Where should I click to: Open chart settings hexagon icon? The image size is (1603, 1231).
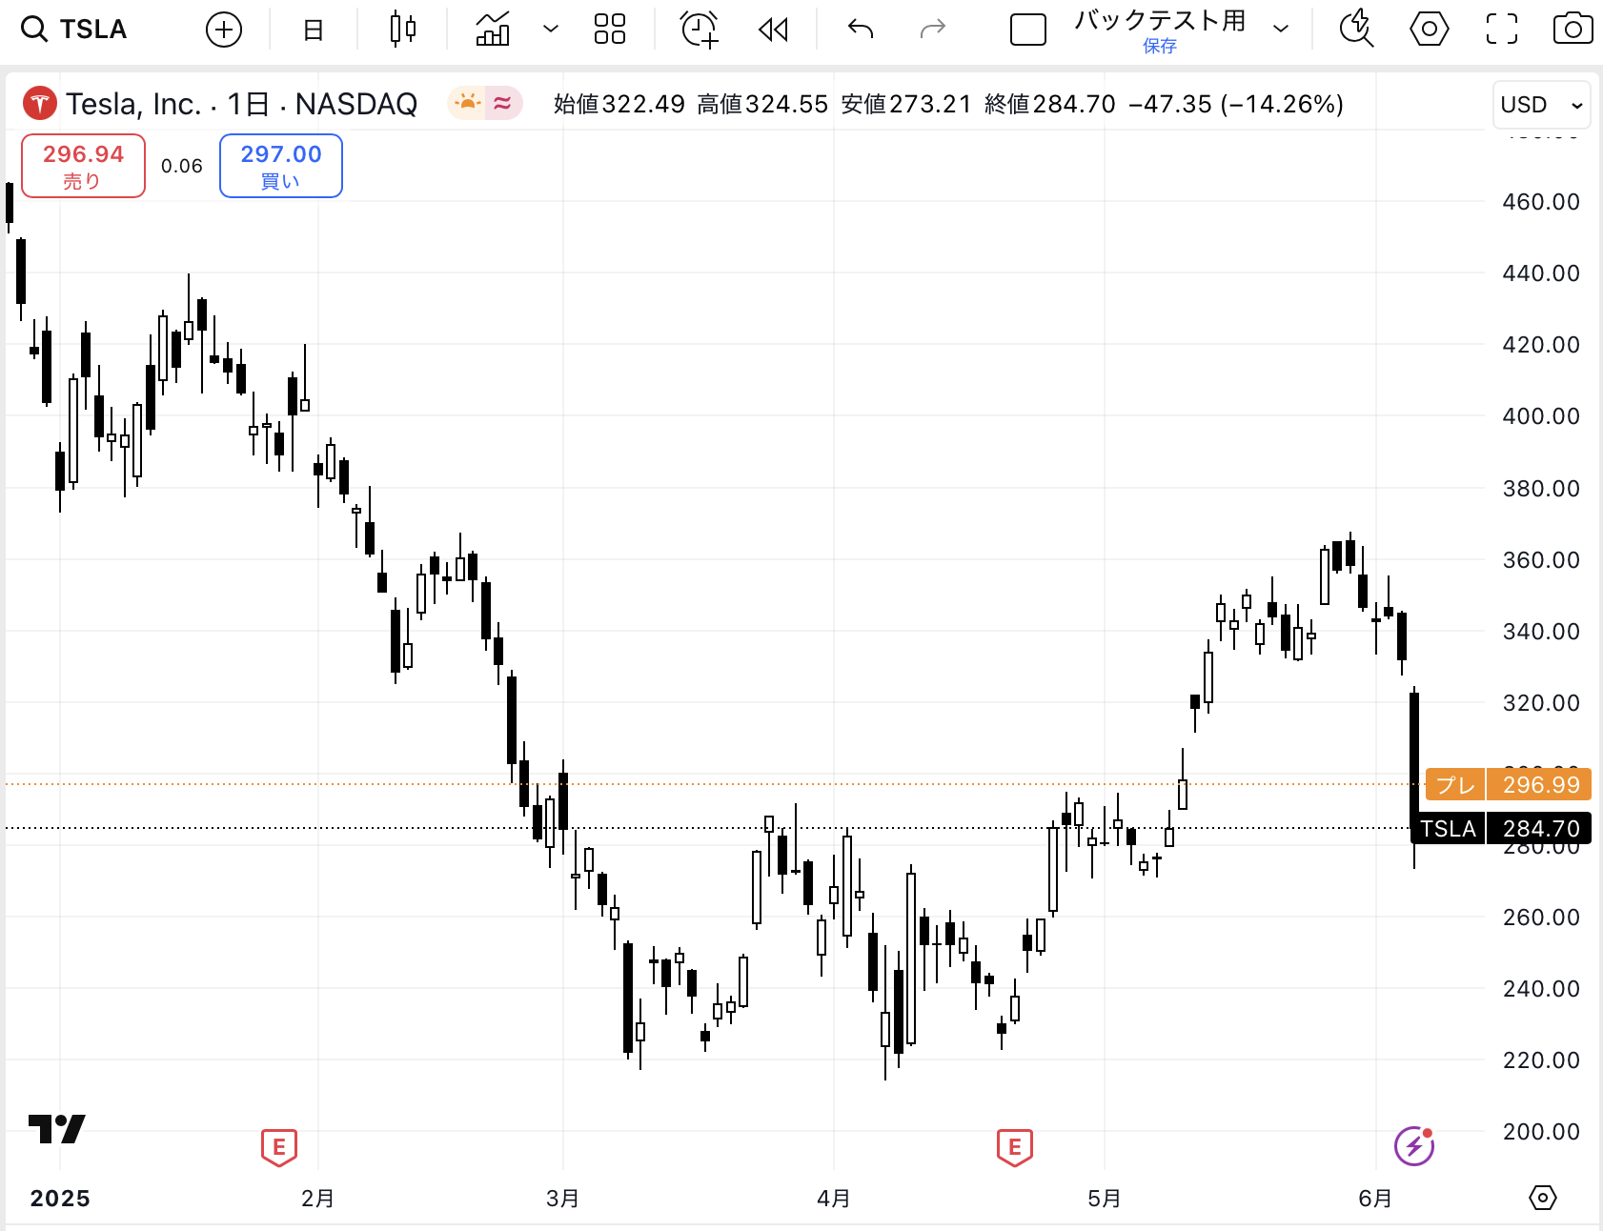[x=1429, y=30]
